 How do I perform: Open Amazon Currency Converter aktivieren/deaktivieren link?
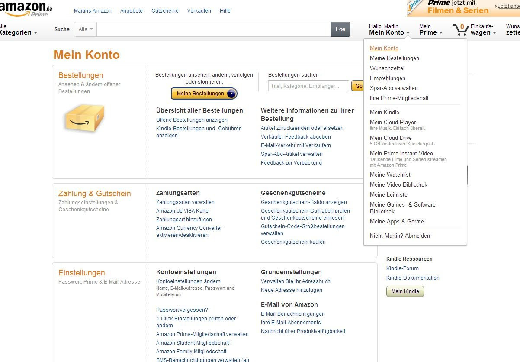point(189,232)
